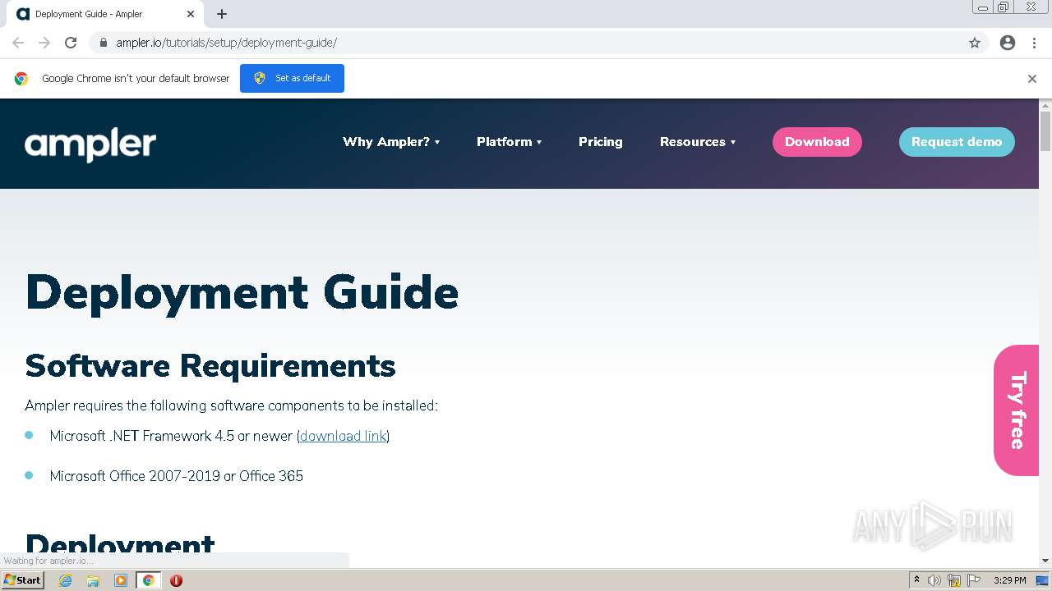Click the vertical scrollbar thumb
This screenshot has height=591, width=1052.
1045,131
